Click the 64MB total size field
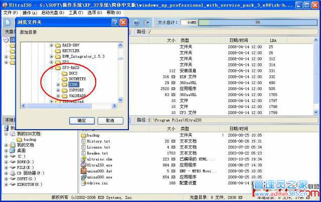321x202 pixels. (189, 22)
